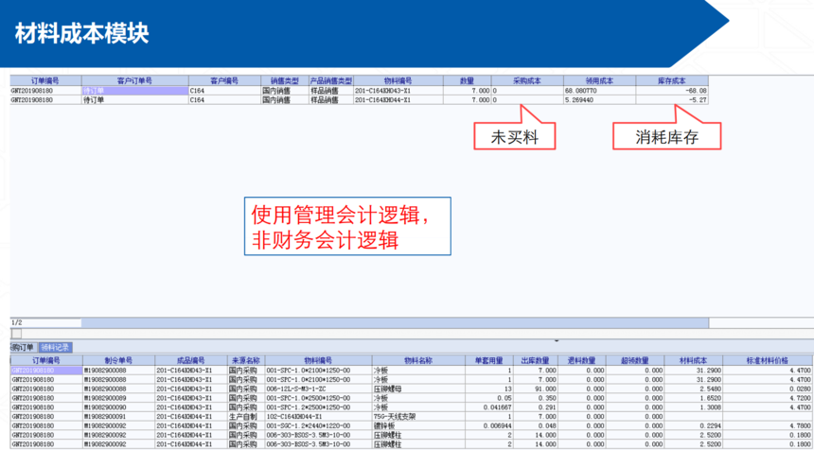Viewport: 814px width, 450px height.
Task: Click the 消耗库存 callout box
Action: point(667,137)
